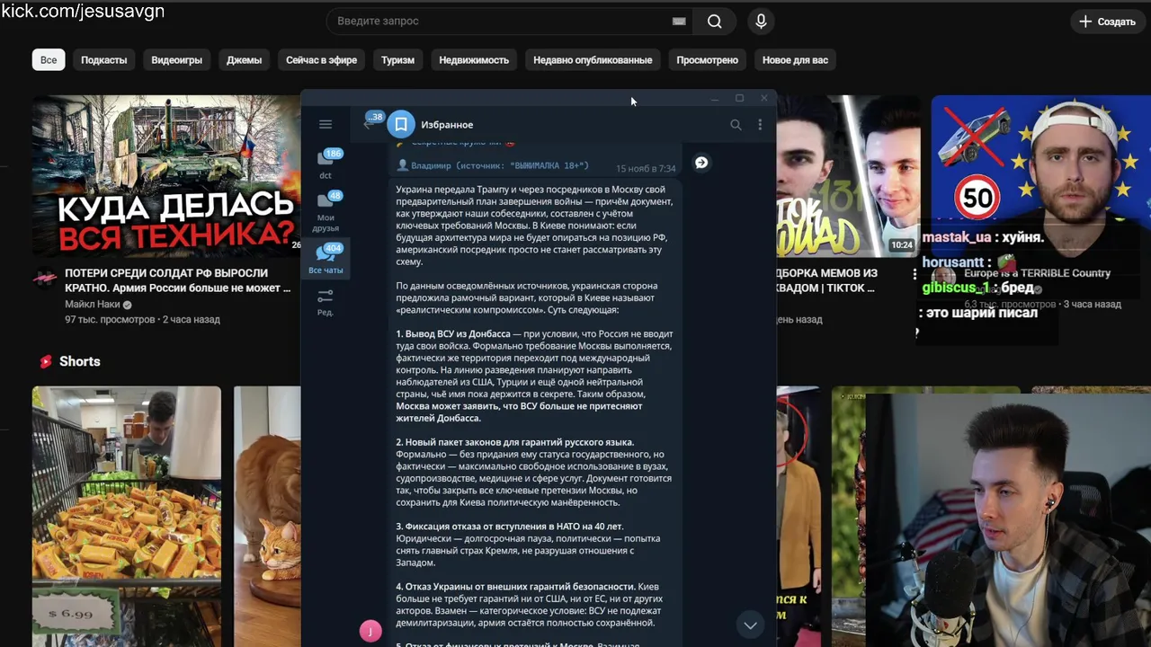
Task: Select the Видеоигры filter chip
Action: pyautogui.click(x=177, y=60)
